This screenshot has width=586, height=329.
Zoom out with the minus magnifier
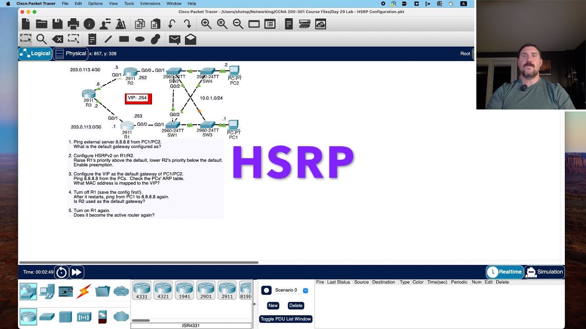click(238, 24)
